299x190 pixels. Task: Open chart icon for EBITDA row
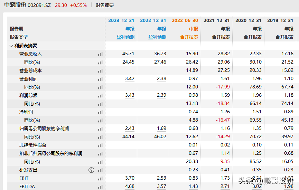click(x=100, y=187)
